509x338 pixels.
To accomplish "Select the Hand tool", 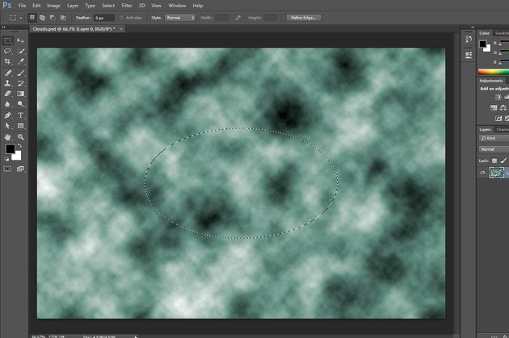I will coord(8,137).
